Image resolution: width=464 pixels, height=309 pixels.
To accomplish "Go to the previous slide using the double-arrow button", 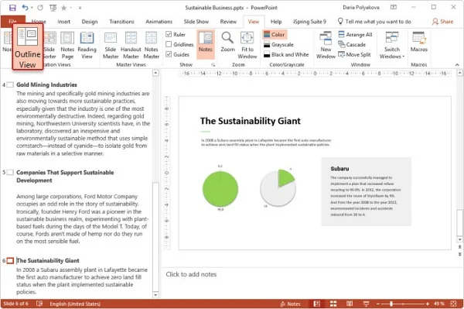I will click(459, 247).
